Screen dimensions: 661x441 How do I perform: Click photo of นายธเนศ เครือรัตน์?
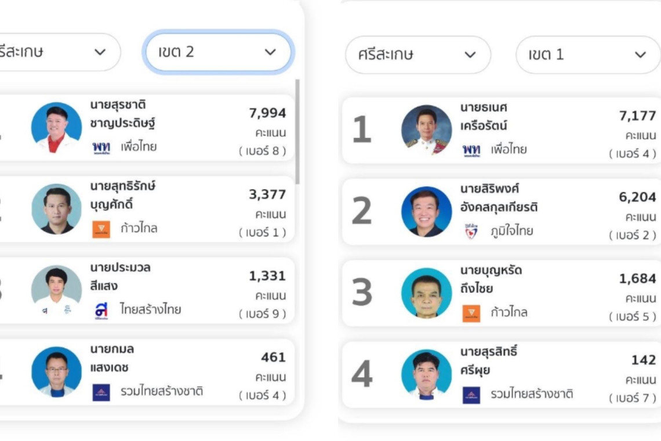coord(426,130)
